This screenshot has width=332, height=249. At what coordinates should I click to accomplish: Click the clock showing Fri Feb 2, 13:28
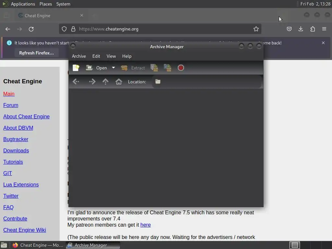[x=315, y=4]
